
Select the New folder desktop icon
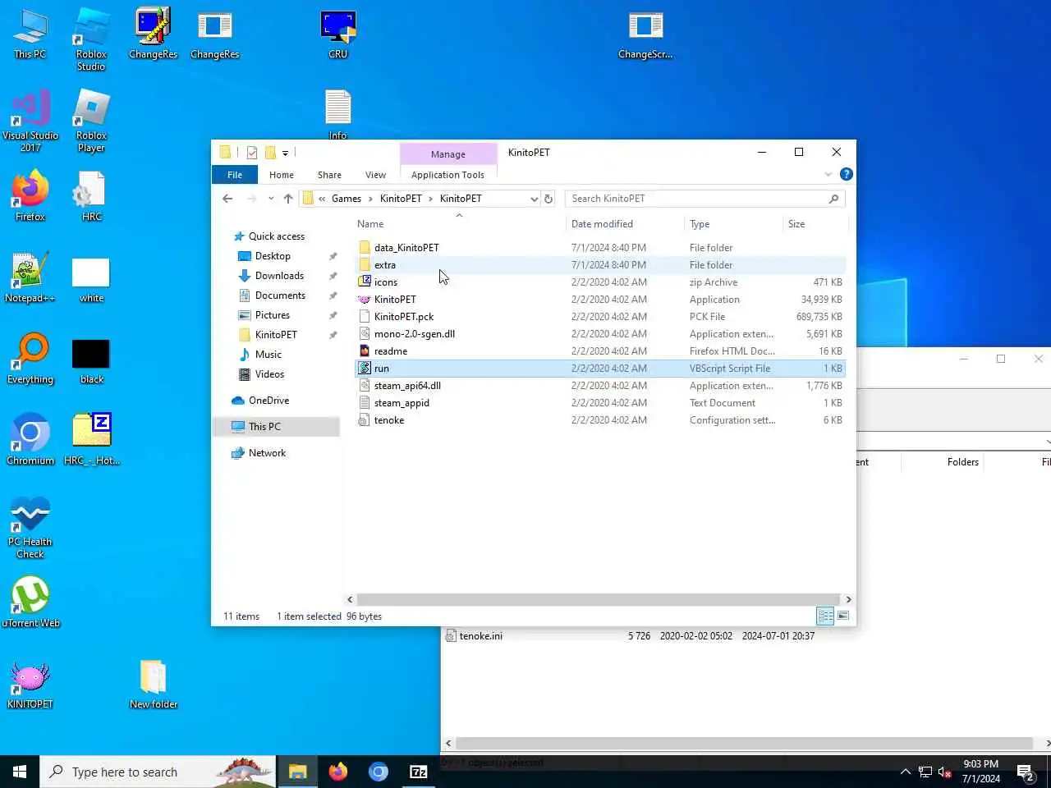tap(154, 684)
